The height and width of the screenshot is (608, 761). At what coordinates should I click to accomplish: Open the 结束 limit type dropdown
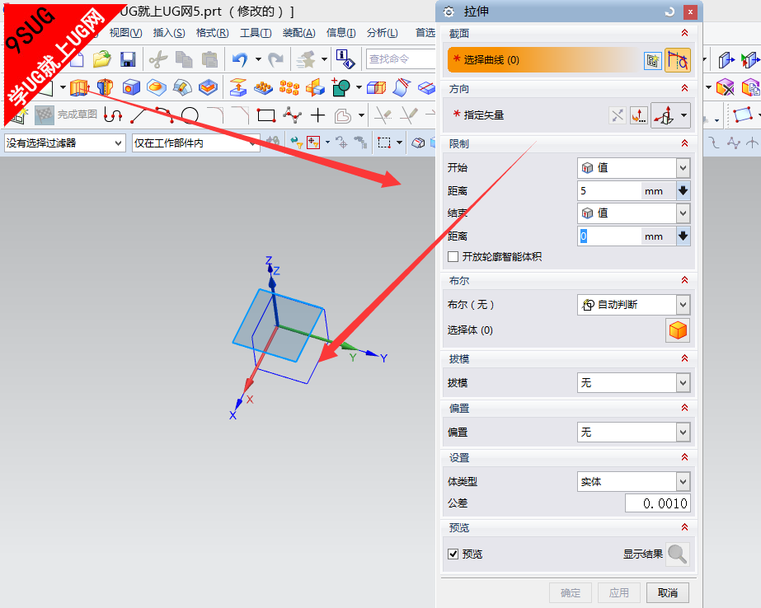pos(633,213)
